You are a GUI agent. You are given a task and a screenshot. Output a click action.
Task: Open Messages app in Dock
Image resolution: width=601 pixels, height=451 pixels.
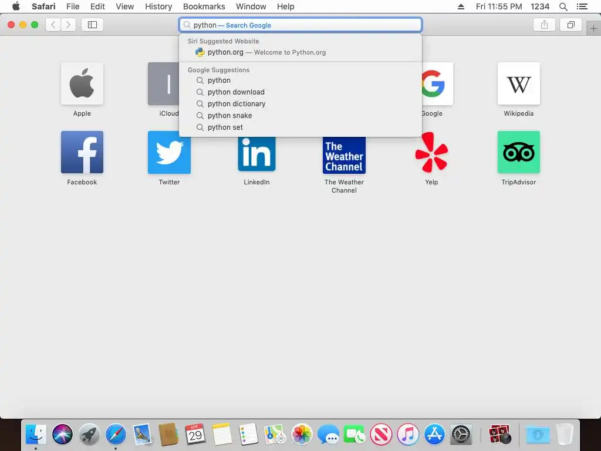coord(328,435)
